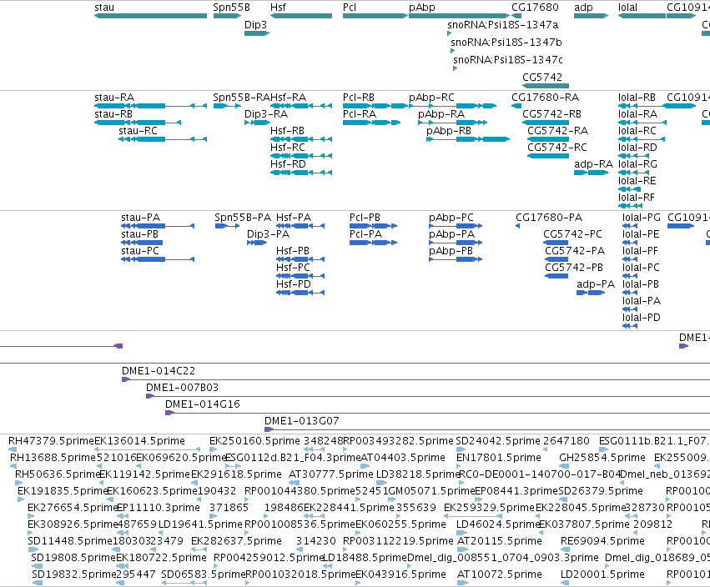Click the DME1-007B03 clone marker
Image resolution: width=710 pixels, height=587 pixels.
point(150,396)
